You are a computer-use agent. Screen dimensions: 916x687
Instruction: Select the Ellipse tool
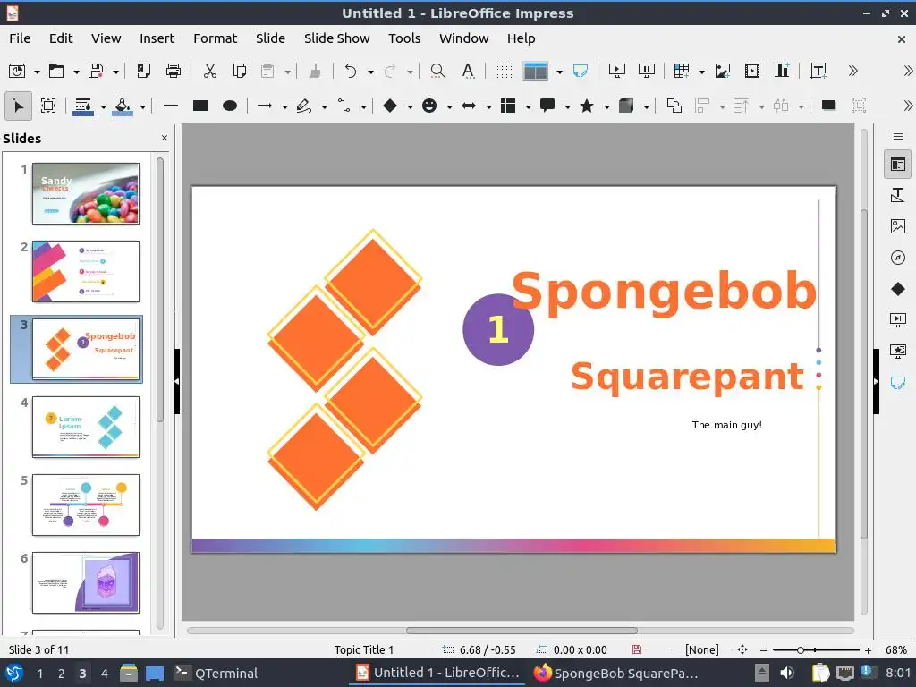click(x=230, y=106)
